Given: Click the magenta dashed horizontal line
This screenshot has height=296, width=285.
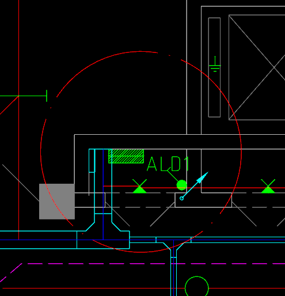Looking at the screenshot, I should point(154,264).
